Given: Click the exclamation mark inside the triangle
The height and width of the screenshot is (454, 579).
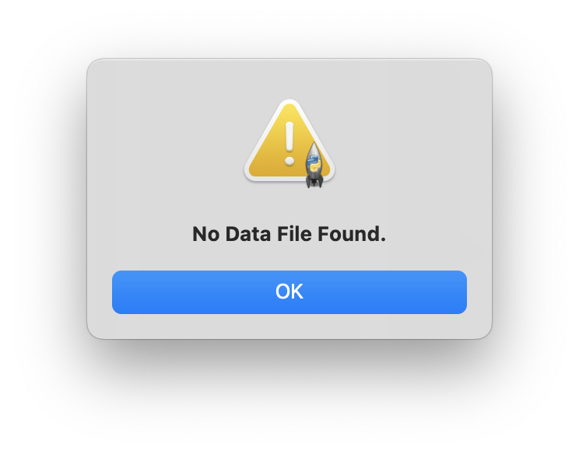Looking at the screenshot, I should point(289,144).
